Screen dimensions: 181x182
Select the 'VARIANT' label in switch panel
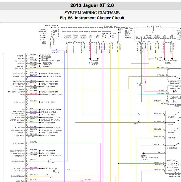click(x=172, y=138)
